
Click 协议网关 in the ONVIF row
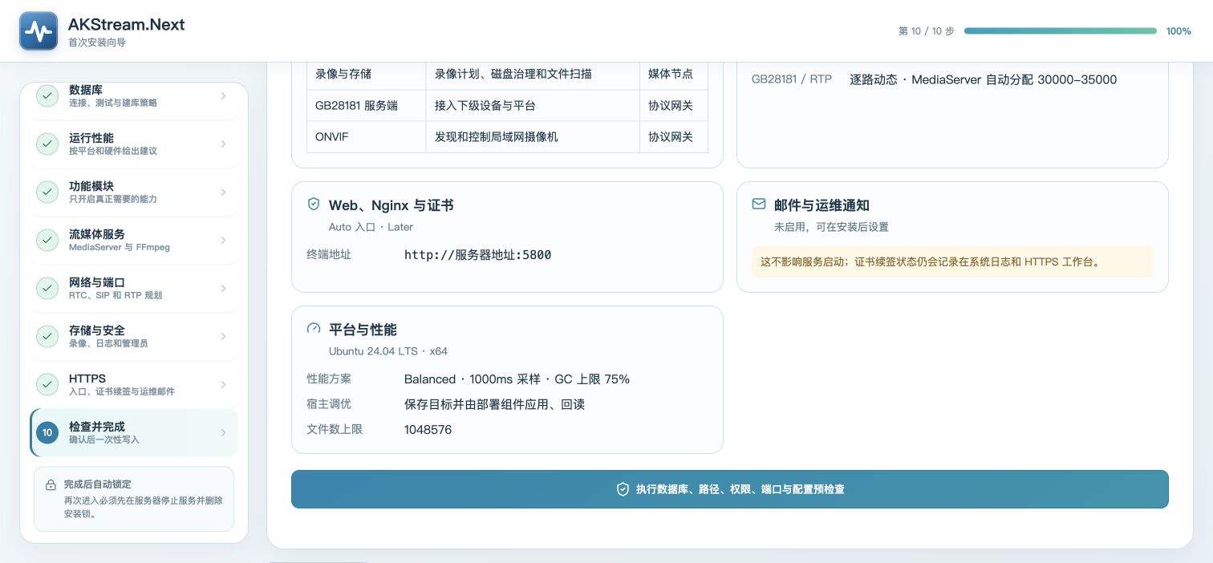tap(671, 137)
